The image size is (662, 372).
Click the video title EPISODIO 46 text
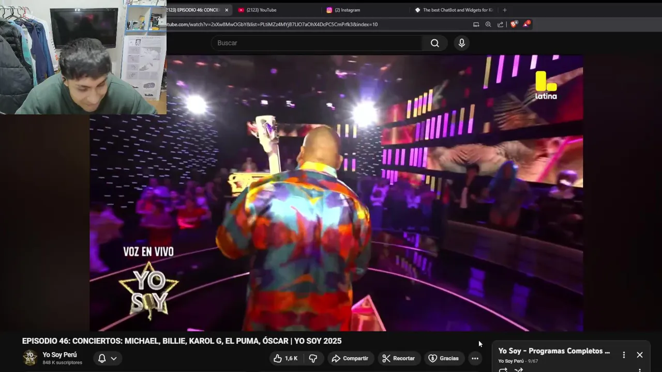(x=182, y=341)
